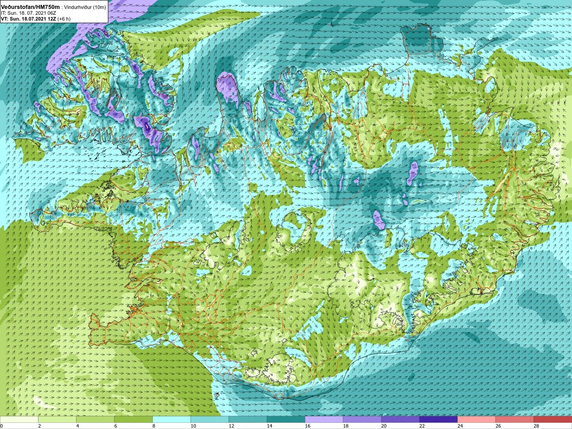Click the legend scale label 26
The image size is (572, 429).
pyautogui.click(x=498, y=426)
